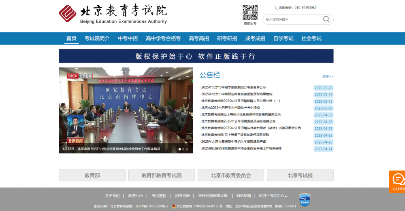The image size is (405, 211).
Task: Go to the 首页 nav tab
Action: (71, 38)
